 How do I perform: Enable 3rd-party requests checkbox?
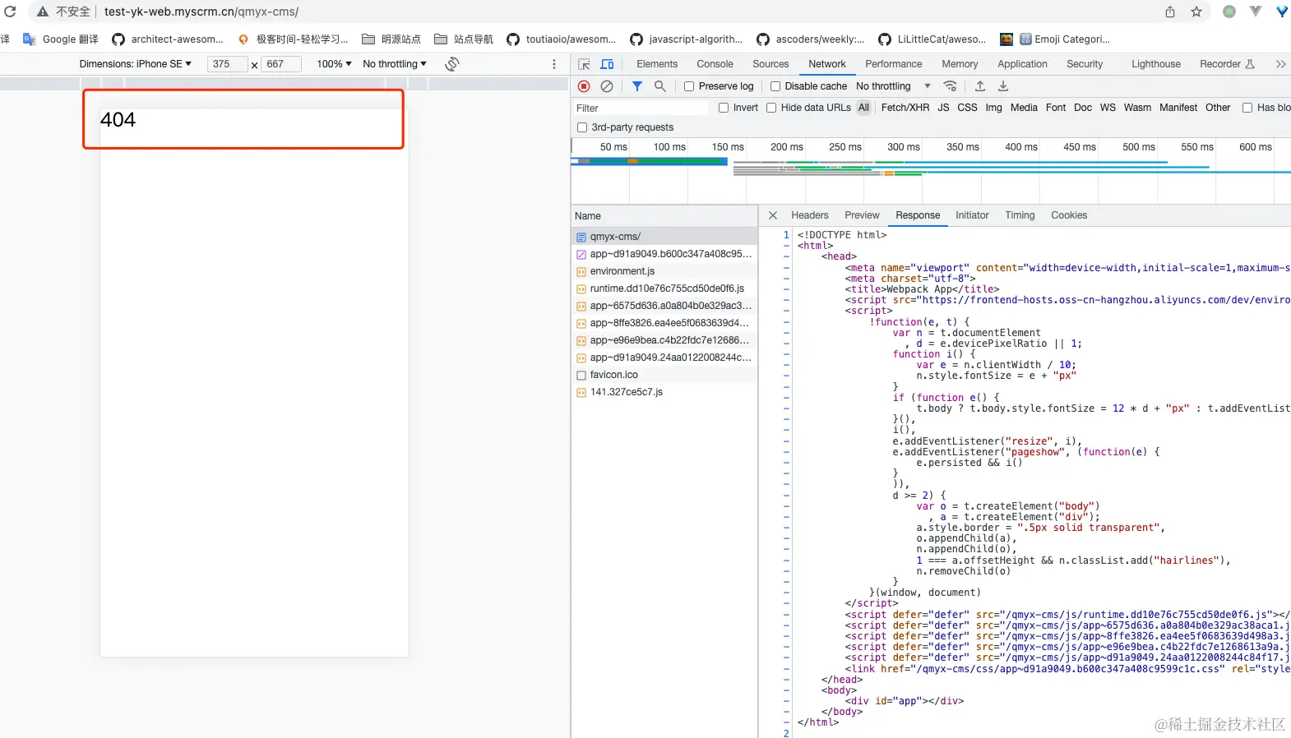click(x=582, y=127)
